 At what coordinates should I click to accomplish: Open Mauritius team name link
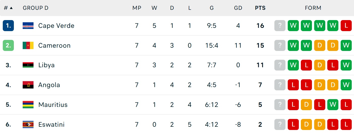click(x=53, y=105)
